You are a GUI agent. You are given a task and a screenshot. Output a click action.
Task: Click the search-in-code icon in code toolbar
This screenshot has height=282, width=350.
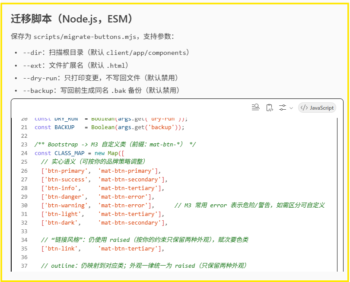255,108
